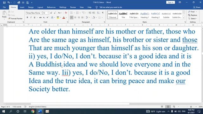This screenshot has height=114, width=203.
Task: Open the notification center
Action: pos(199,111)
